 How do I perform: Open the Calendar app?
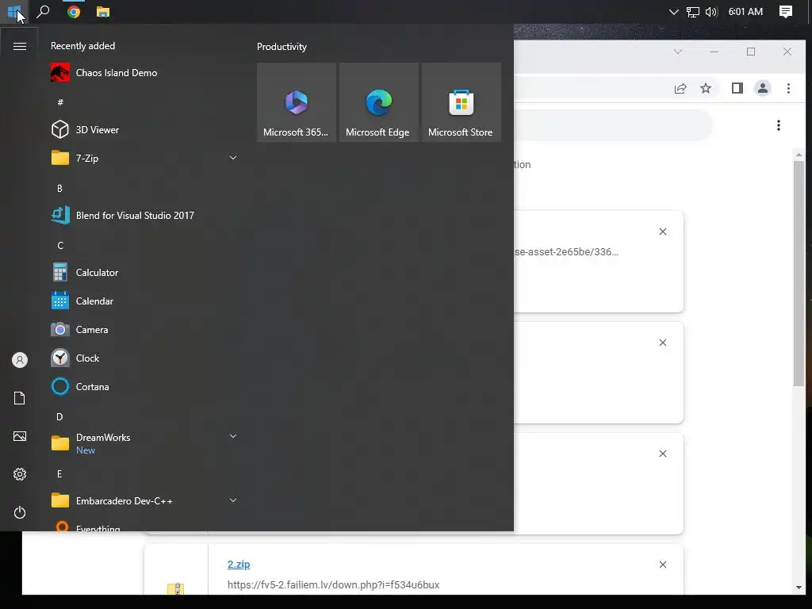144,301
